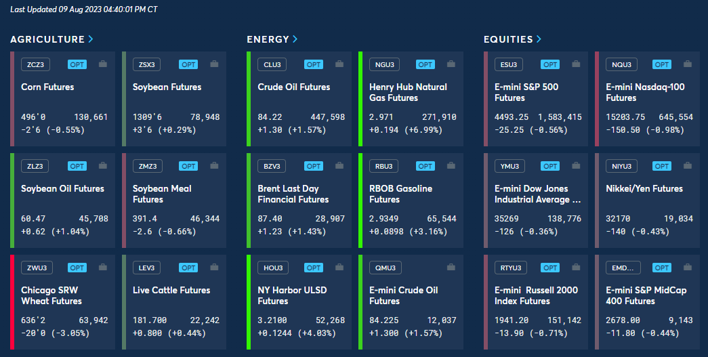Select the RTYU3 ticker symbol tag
The height and width of the screenshot is (357, 708).
pos(511,268)
